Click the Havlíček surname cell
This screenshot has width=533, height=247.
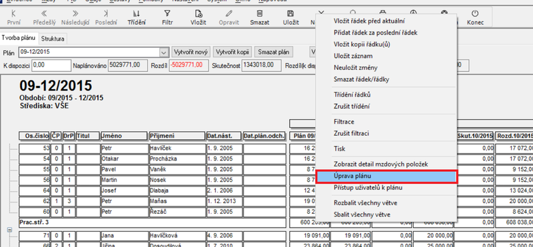(x=177, y=148)
